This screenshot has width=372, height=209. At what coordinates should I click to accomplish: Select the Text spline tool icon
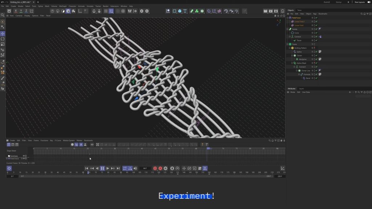pos(185,11)
